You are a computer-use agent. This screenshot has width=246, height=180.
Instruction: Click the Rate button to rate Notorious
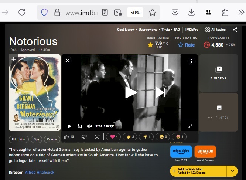point(186,45)
